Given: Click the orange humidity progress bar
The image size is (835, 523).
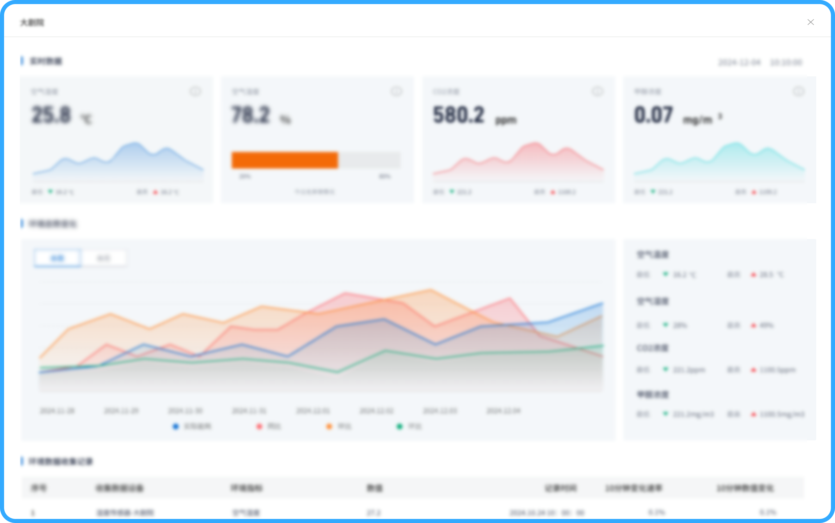Looking at the screenshot, I should tap(284, 160).
